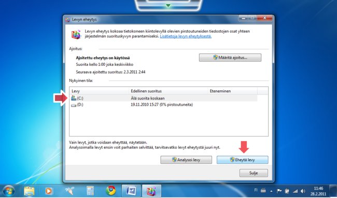Viewport: 337px width, 198px height.
Task: Click the pen-and-writing icon in taskbar
Action: tap(69, 191)
